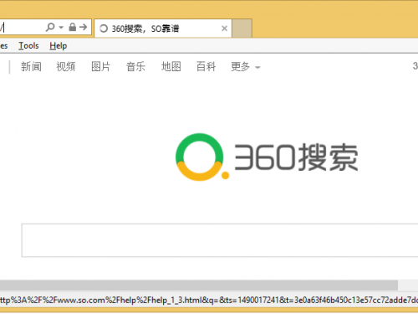The width and height of the screenshot is (418, 314).
Task: Open the 新闻 news link
Action: [31, 67]
